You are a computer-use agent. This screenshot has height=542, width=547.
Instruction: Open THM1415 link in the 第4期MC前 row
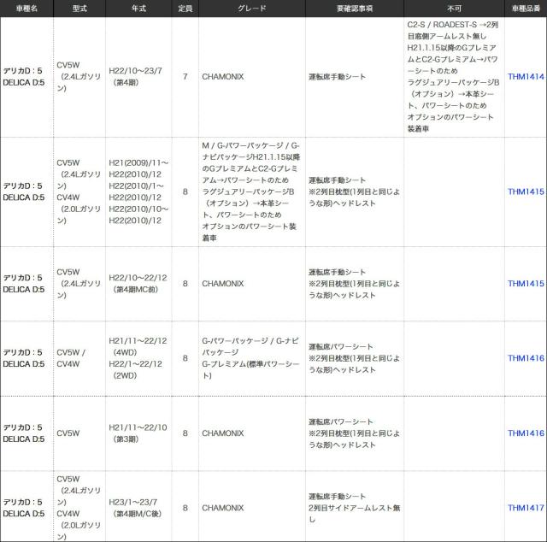pos(526,283)
